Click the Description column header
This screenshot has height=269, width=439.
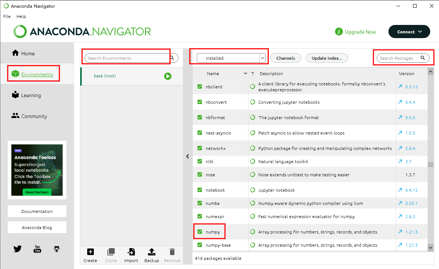(271, 73)
